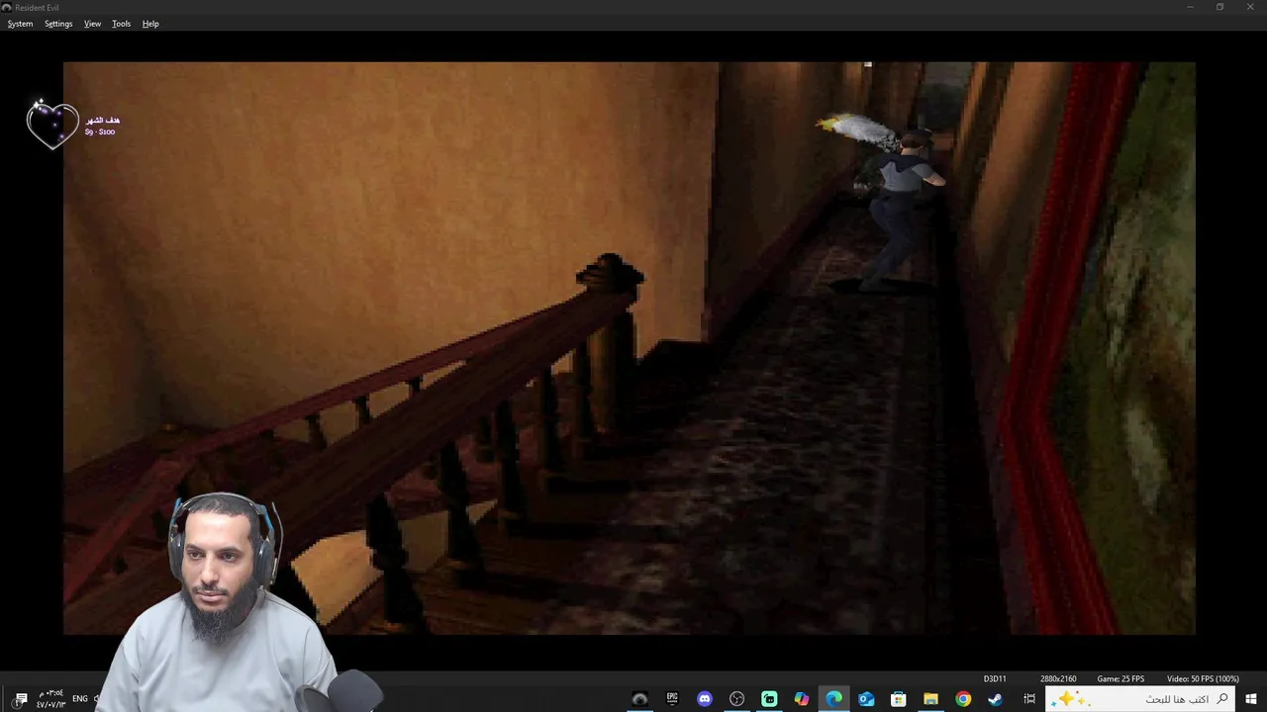Switch to OBS Studio on the taskbar
This screenshot has width=1267, height=712.
point(736,699)
